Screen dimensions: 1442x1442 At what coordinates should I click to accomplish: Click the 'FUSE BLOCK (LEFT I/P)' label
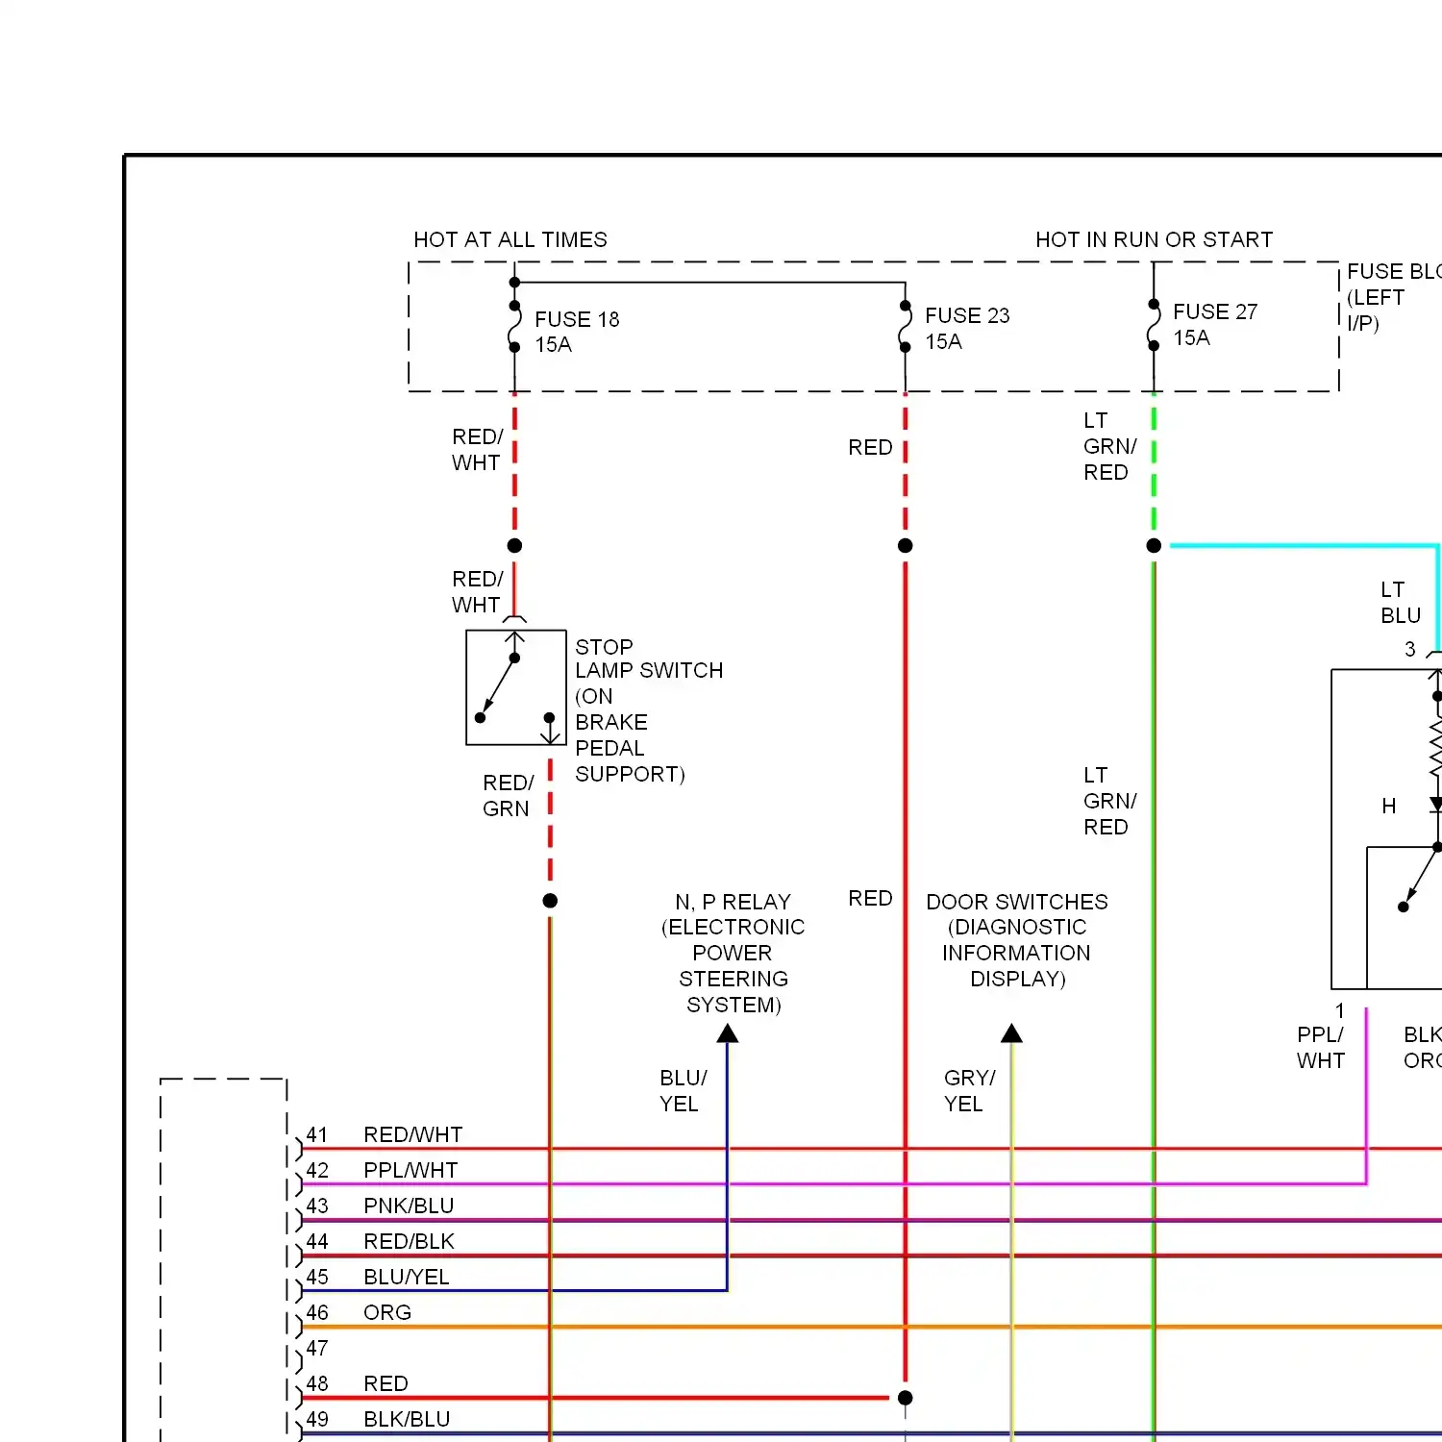point(1394,297)
